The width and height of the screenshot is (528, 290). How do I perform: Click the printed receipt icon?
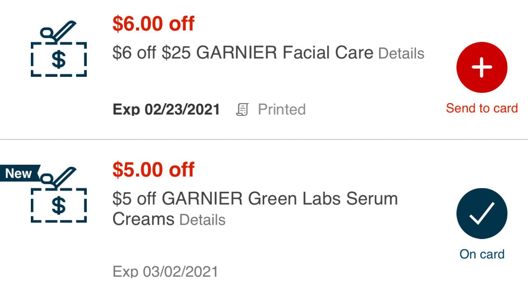[242, 110]
